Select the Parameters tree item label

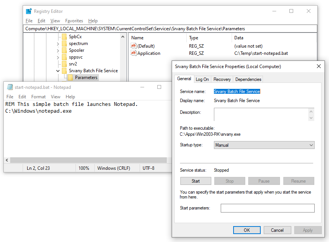[86, 78]
